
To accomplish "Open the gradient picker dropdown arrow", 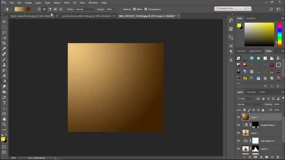I will tap(31, 9).
